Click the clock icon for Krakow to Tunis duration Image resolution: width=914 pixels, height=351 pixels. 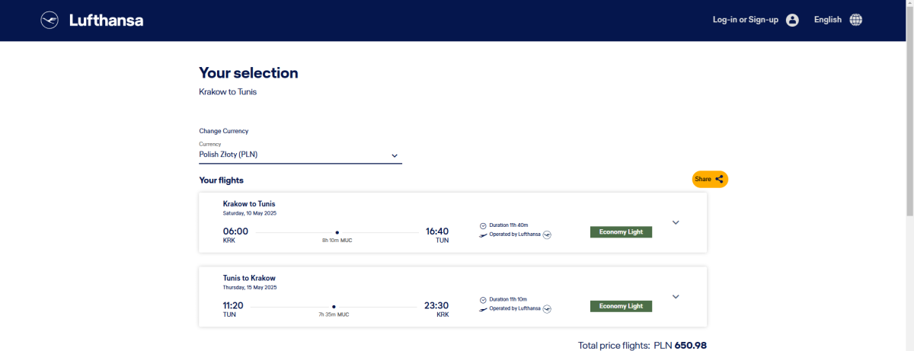point(483,225)
